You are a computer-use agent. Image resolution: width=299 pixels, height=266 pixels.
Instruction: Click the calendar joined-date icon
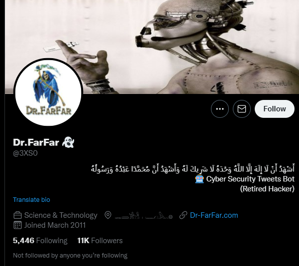[x=17, y=225]
